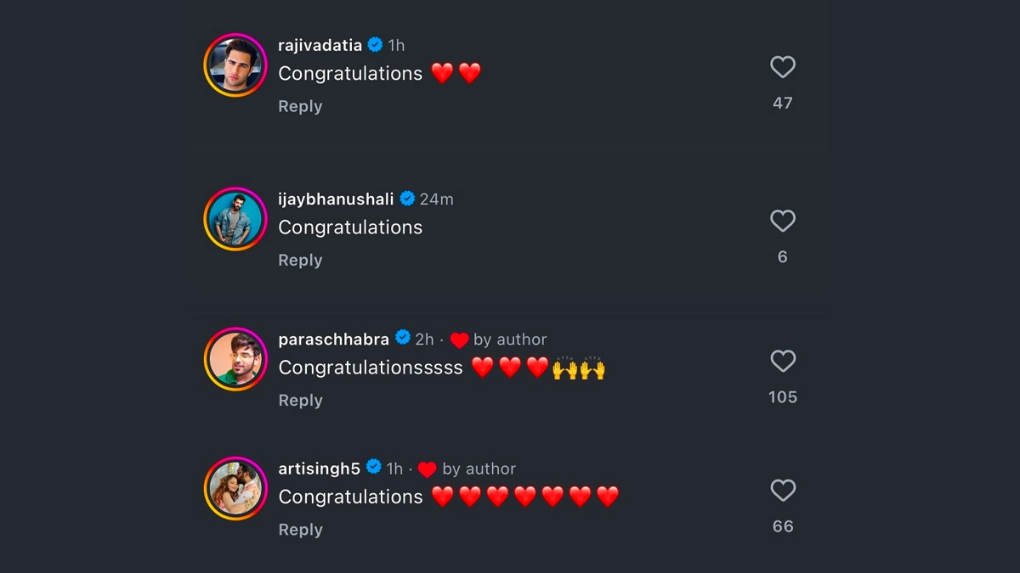Like ijaybhanushali's comment with heart icon

pyautogui.click(x=782, y=221)
